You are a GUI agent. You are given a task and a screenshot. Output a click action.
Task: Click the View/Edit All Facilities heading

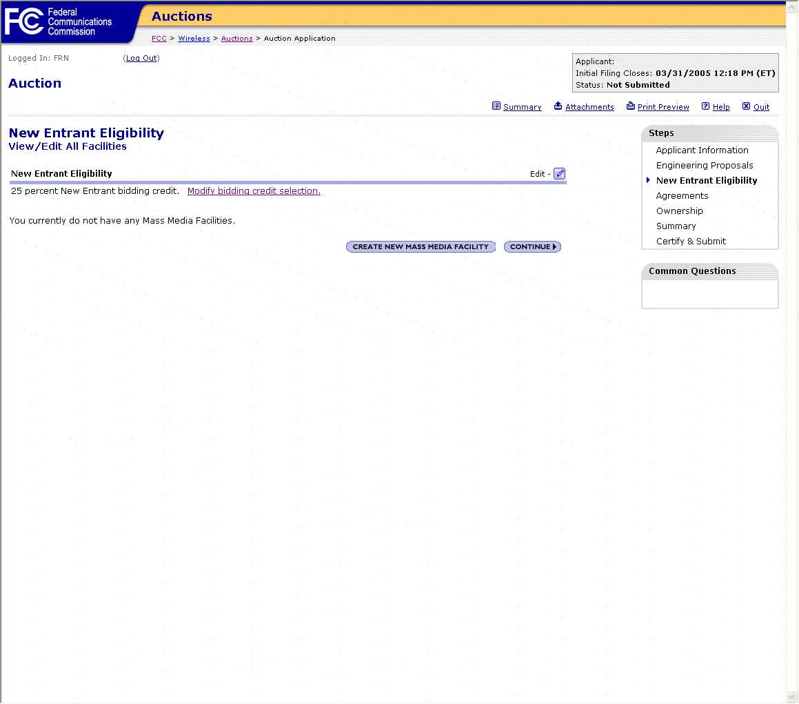pyautogui.click(x=68, y=146)
